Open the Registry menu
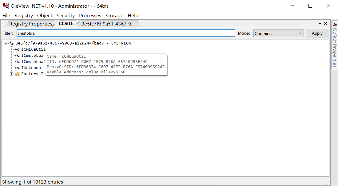 tap(24, 15)
